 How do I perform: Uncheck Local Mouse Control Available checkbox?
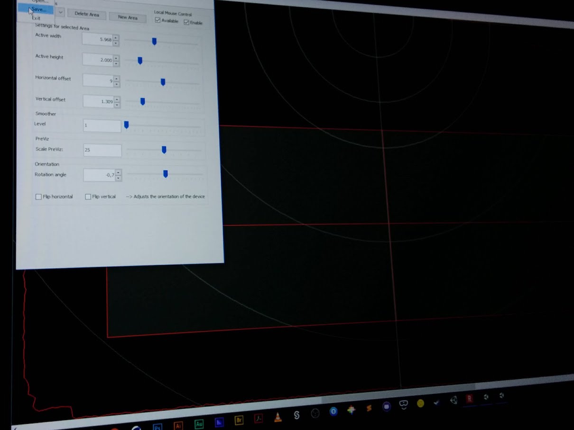point(157,21)
